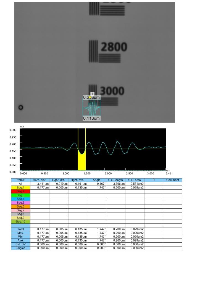This screenshot has height=283, width=200.
Task: Click the C.S. area column header
Action: click(x=135, y=180)
